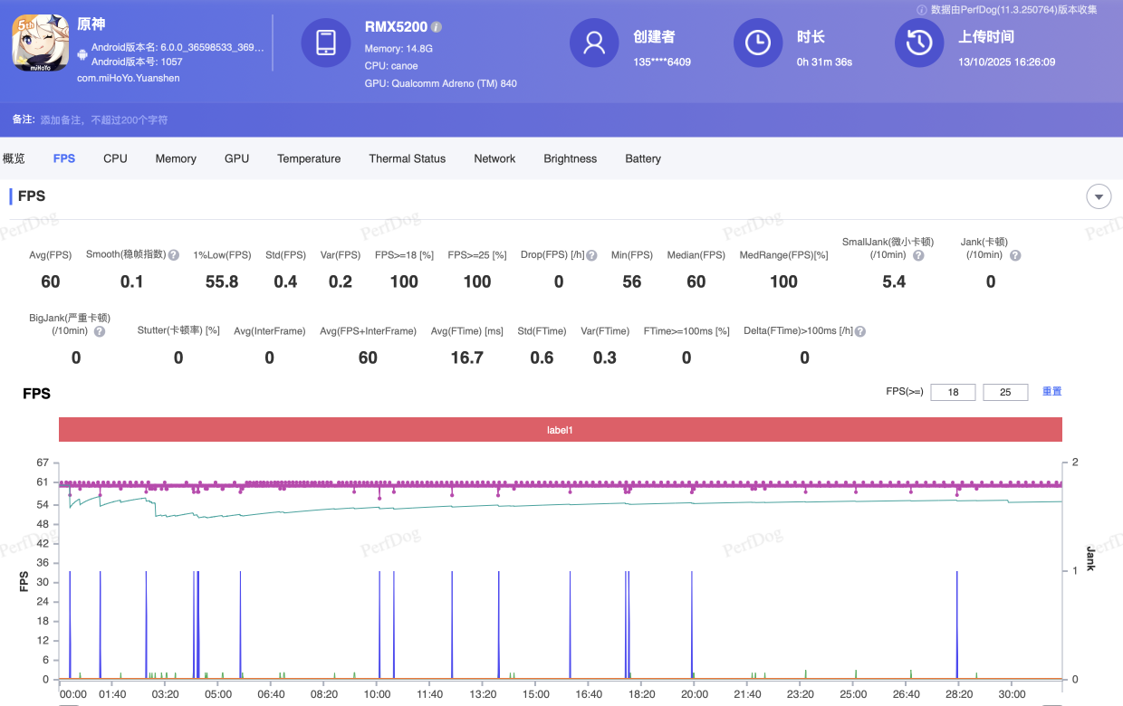Click the FPS threshold field showing 25
Viewport: 1123px width, 706px height.
[1005, 392]
